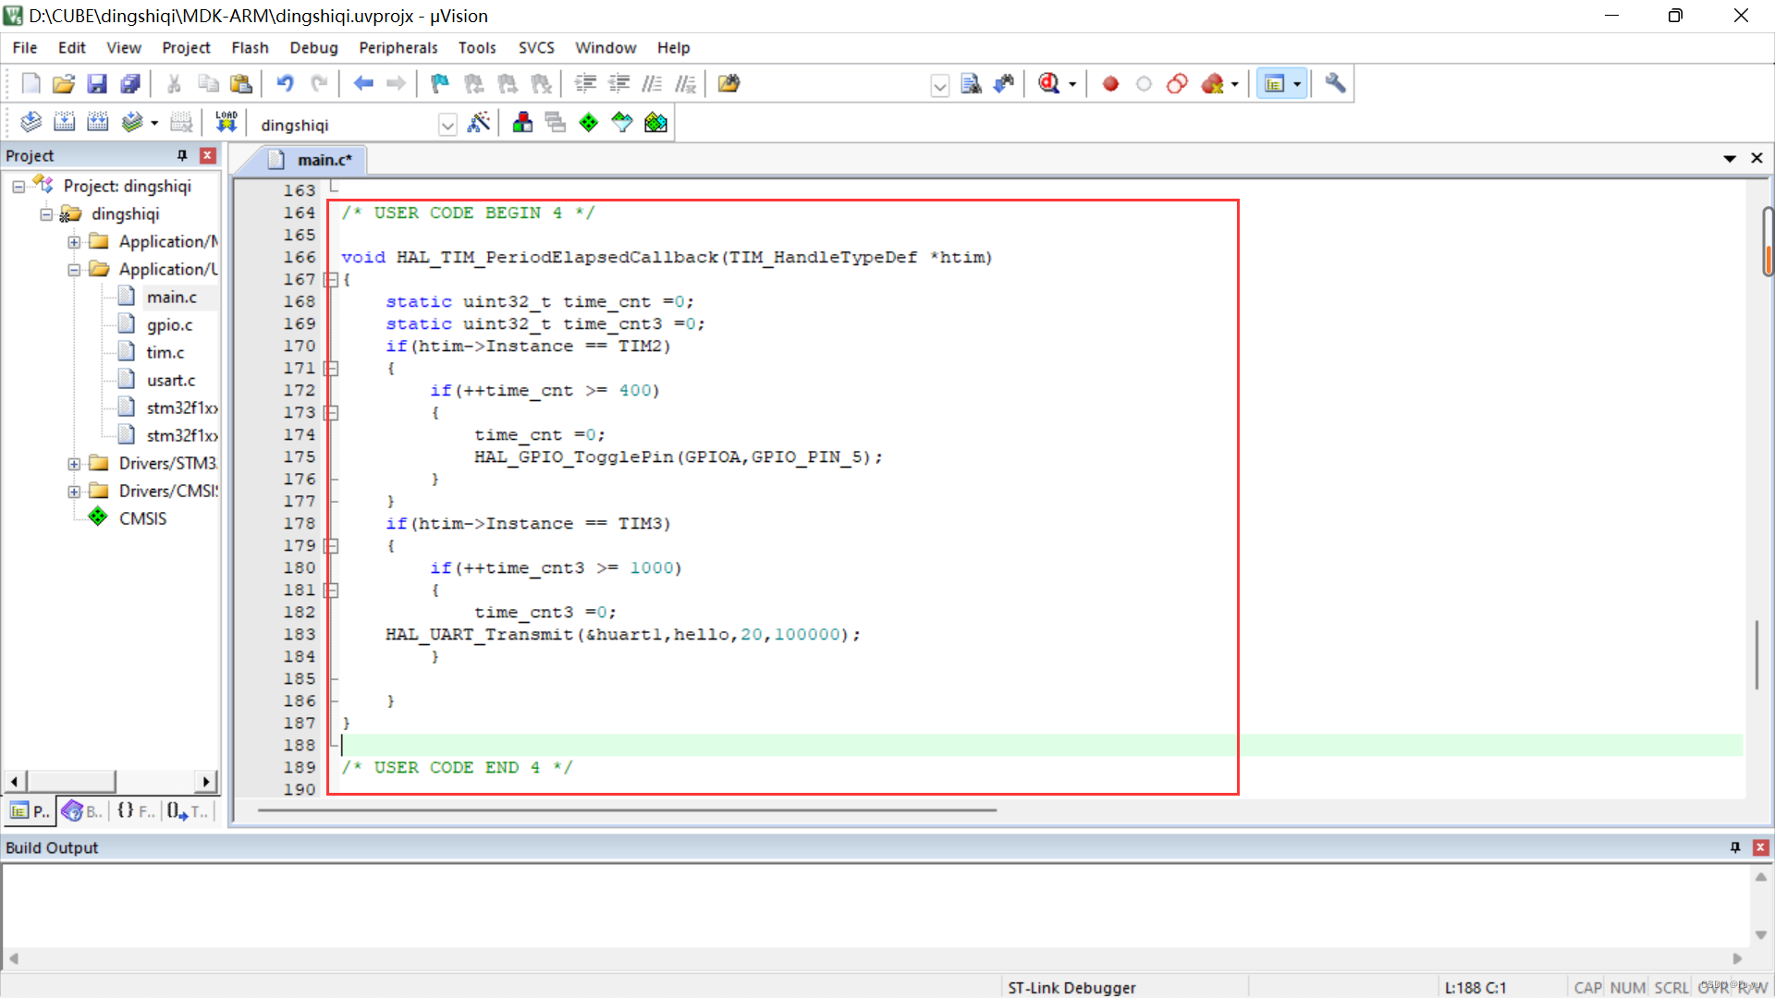Download to flash LOAD icon

(x=226, y=122)
